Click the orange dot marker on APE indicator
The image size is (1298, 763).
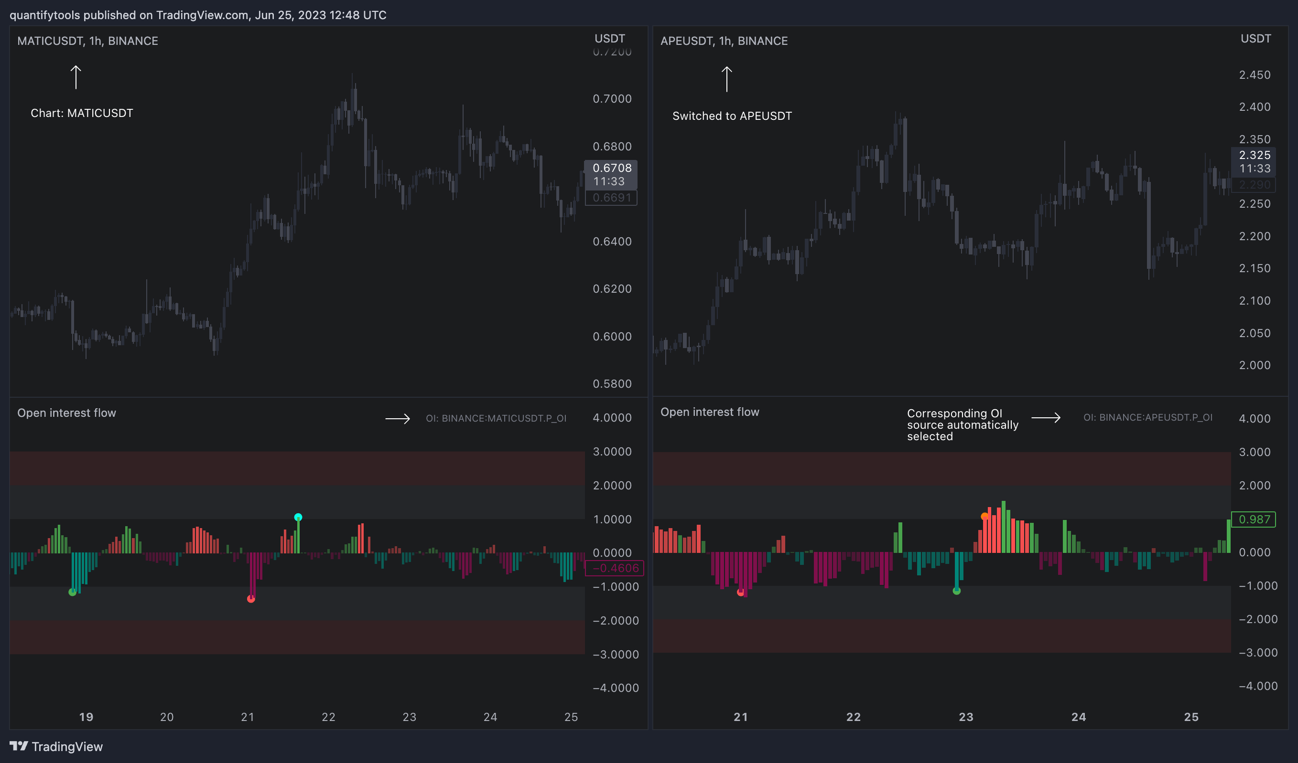click(x=984, y=516)
